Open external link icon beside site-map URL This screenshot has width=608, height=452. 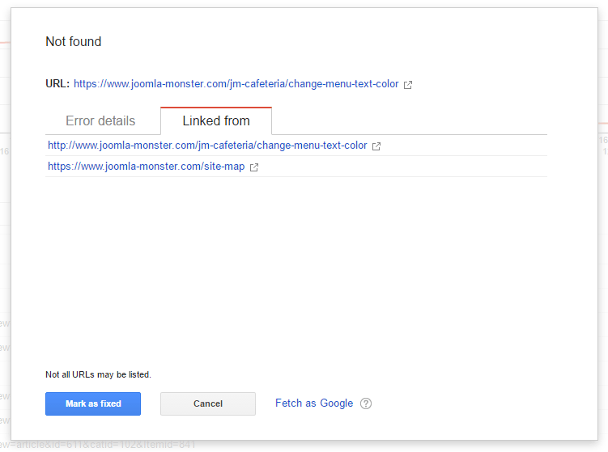(254, 167)
